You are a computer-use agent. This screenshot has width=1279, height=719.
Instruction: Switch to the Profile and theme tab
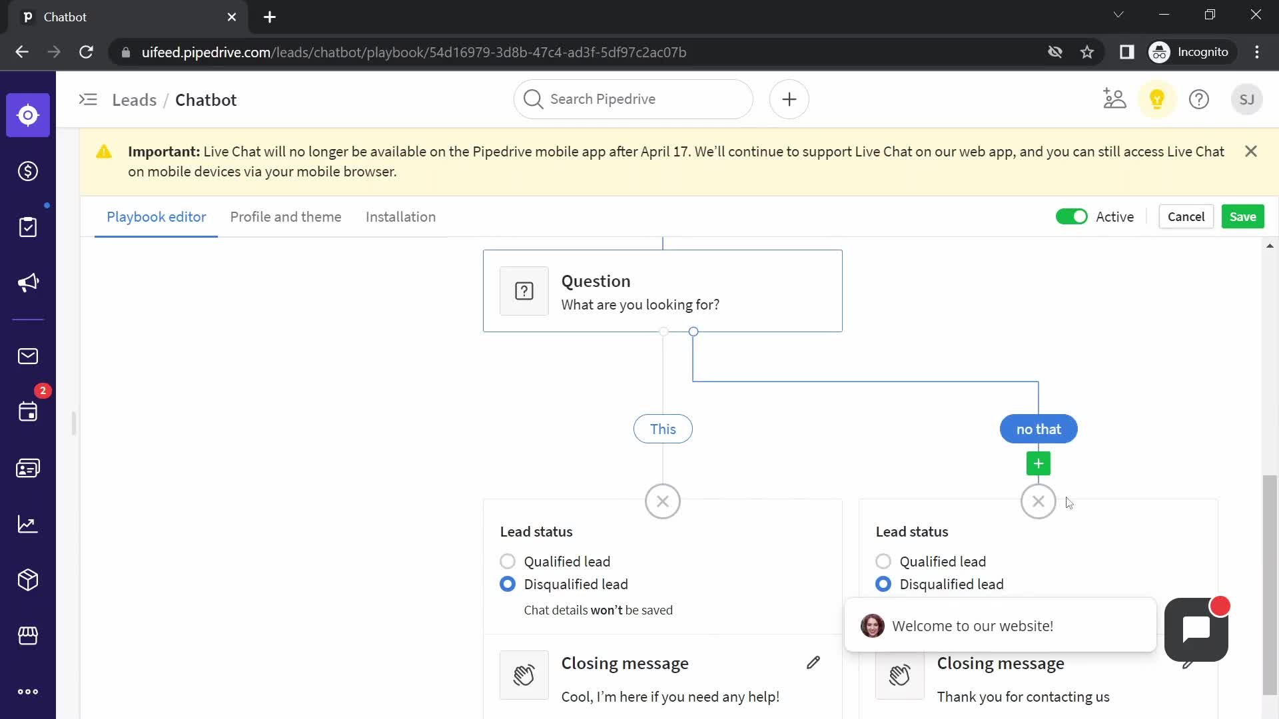pos(286,217)
